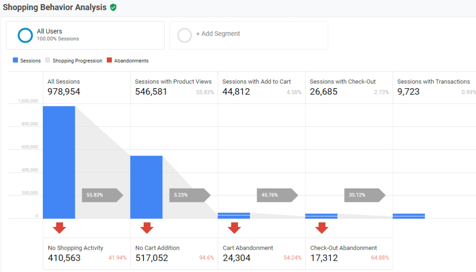Image resolution: width=476 pixels, height=272 pixels.
Task: Click the 410,563 no shopping activity value
Action: pos(64,258)
